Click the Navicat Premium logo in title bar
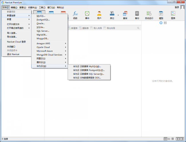The height and width of the screenshot is (142, 186). click(x=3, y=3)
